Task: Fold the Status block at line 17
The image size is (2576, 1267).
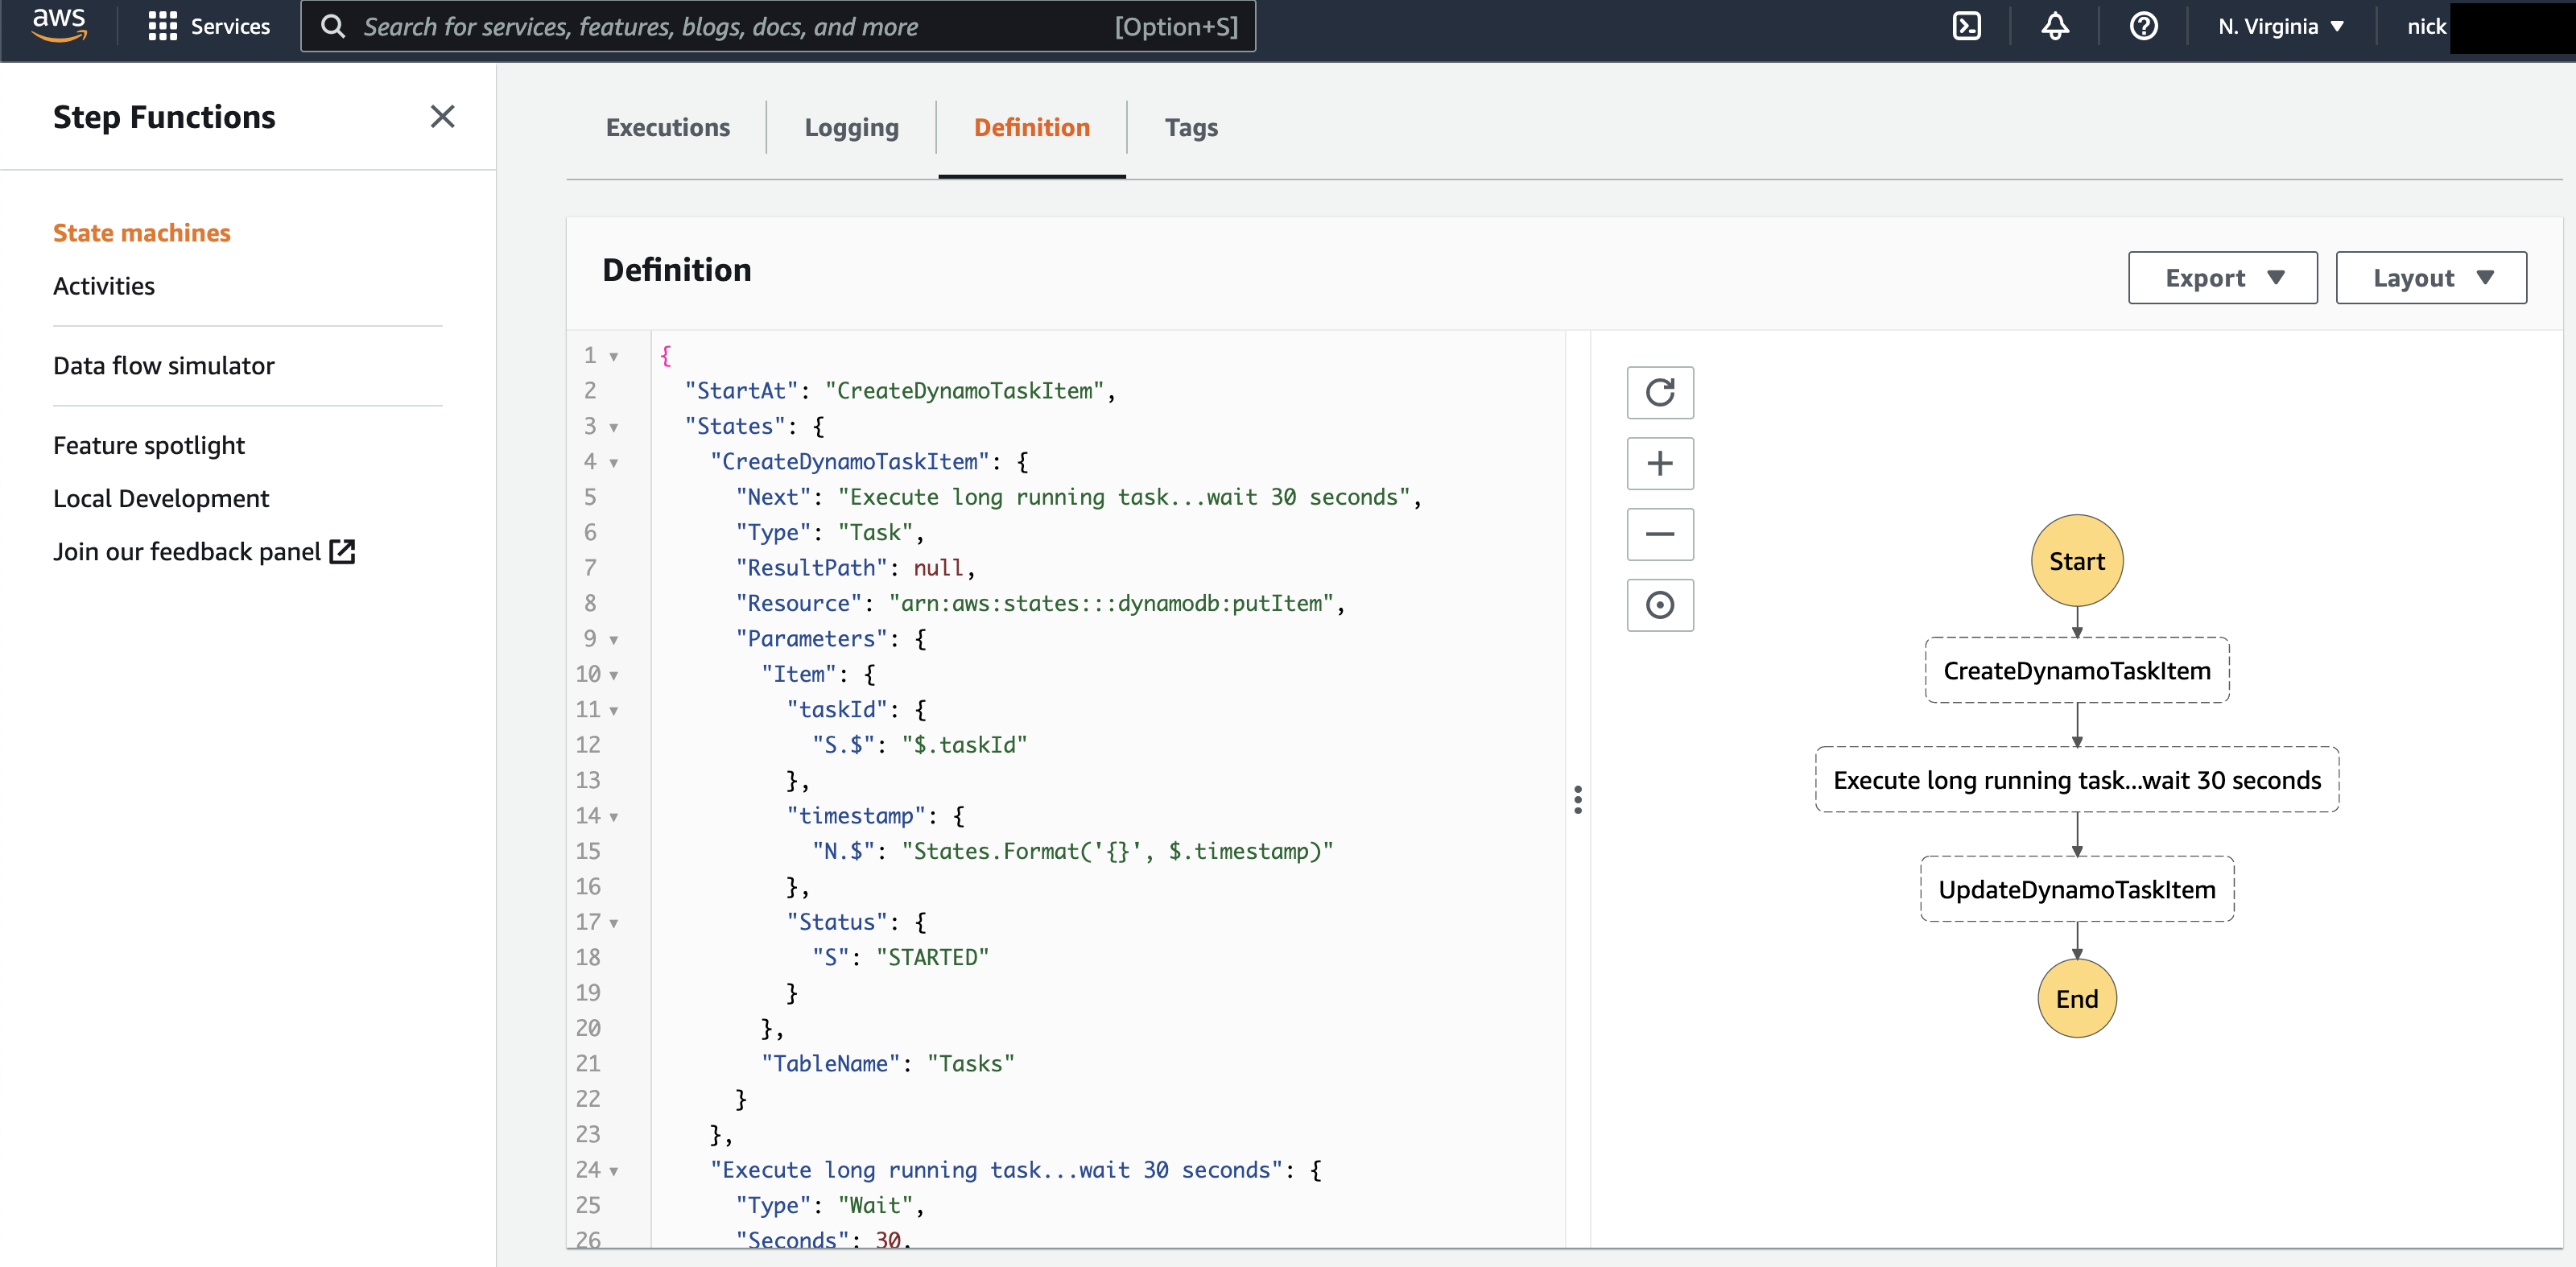Action: pos(614,923)
